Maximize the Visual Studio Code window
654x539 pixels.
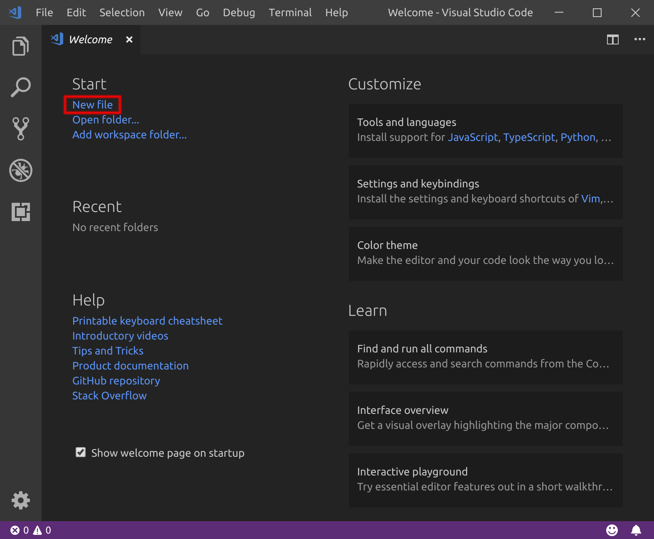(597, 12)
